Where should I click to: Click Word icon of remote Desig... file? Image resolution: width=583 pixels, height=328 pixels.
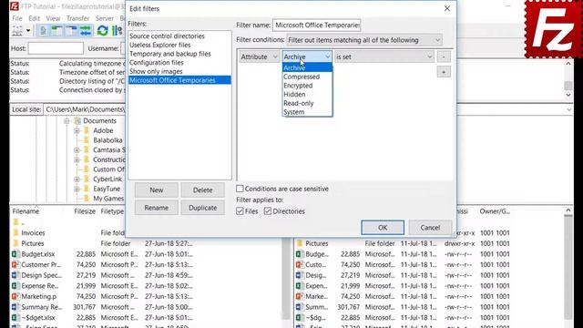click(299, 275)
